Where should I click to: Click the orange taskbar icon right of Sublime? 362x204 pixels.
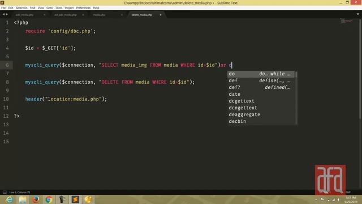88,199
